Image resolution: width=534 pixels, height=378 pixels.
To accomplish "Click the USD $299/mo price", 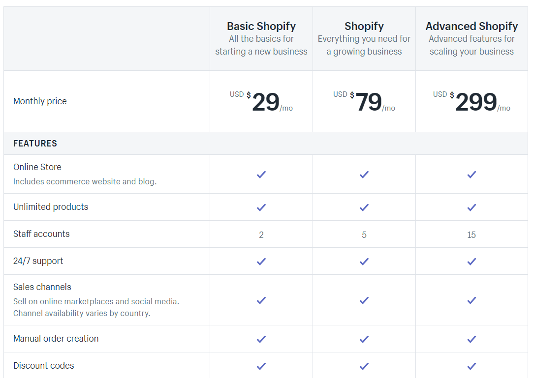I will click(x=471, y=101).
